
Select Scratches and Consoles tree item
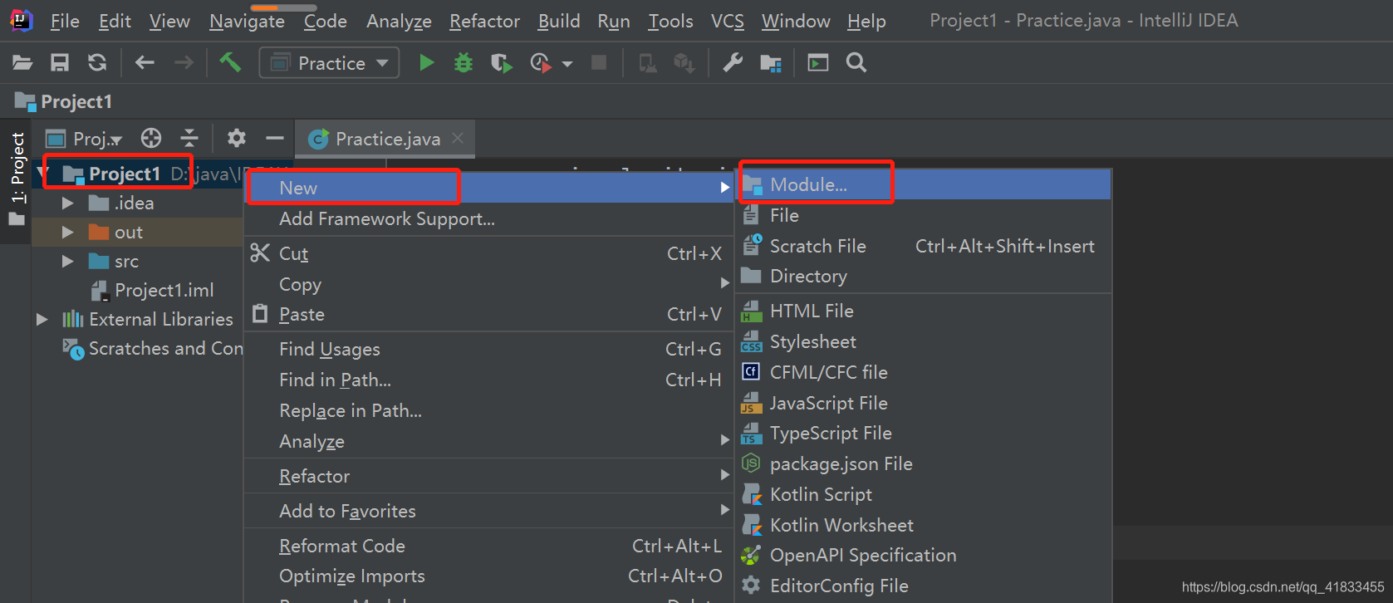coord(152,349)
